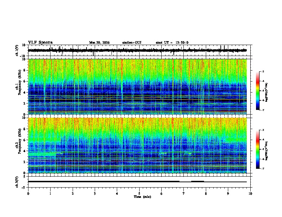282x217 pixels.
Task: Click the date text "Mar.30, 2026"
Action: (99, 43)
